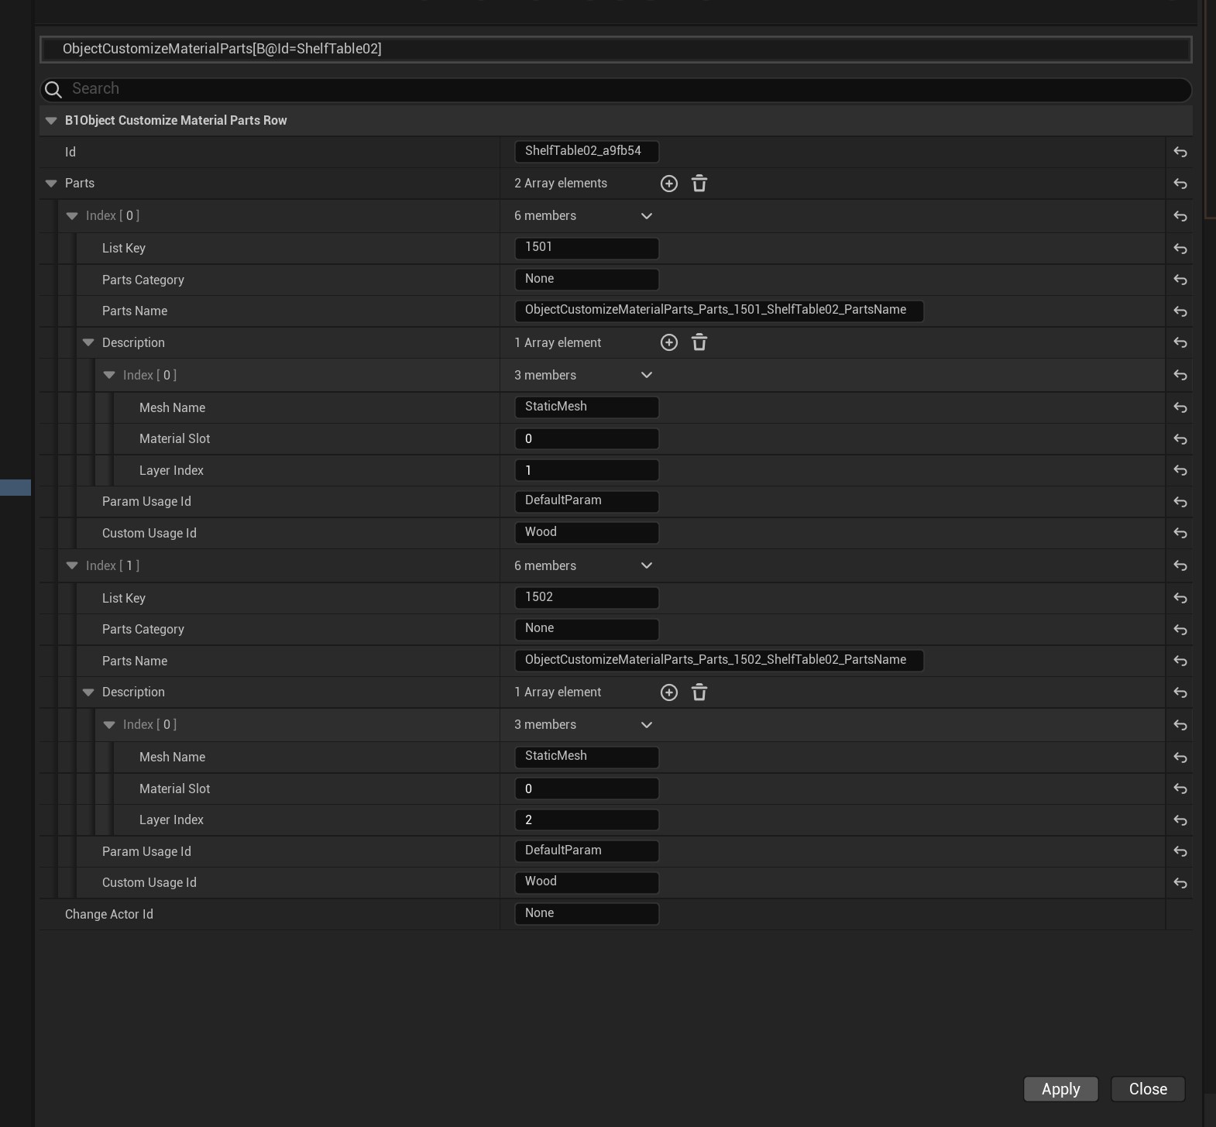The width and height of the screenshot is (1216, 1127).
Task: Edit the List Key field 1501
Action: point(586,248)
